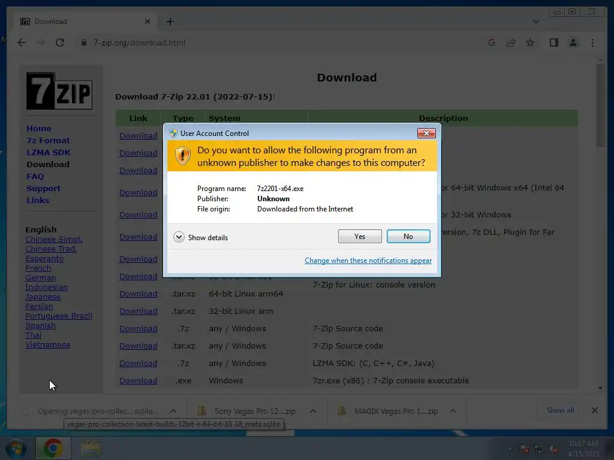Open the tab search dropdown arrow
Image resolution: width=614 pixels, height=460 pixels.
(x=535, y=22)
